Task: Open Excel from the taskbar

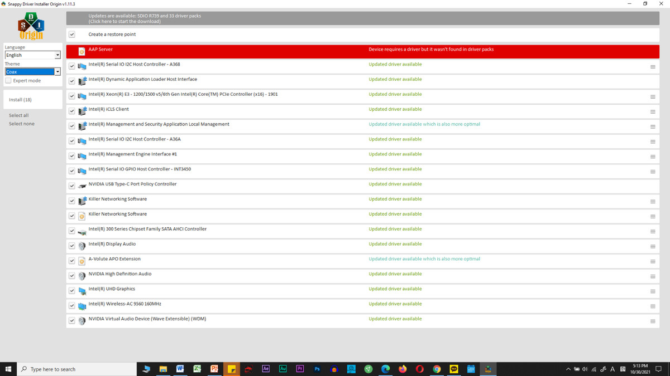Action: coord(197,369)
